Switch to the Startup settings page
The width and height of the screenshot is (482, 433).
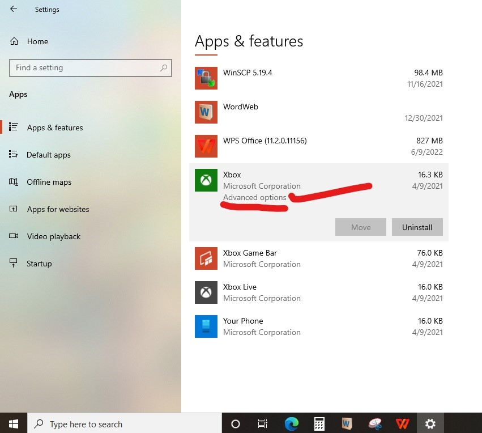point(39,264)
